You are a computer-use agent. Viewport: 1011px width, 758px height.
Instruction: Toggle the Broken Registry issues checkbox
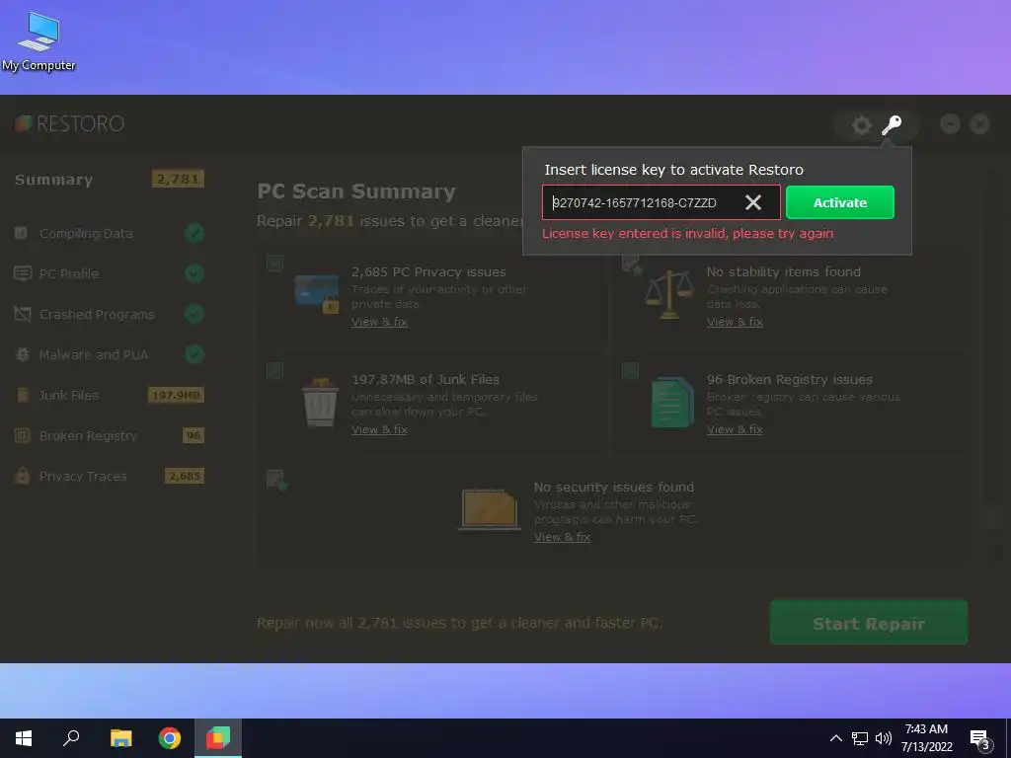coord(630,371)
